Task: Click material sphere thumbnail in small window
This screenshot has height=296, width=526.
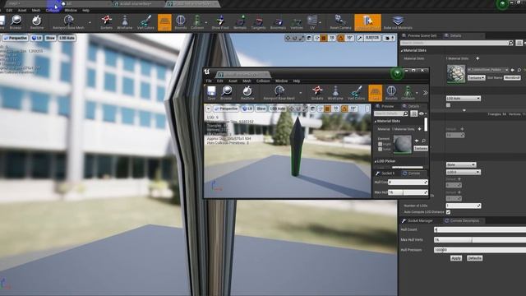Action: (x=402, y=145)
